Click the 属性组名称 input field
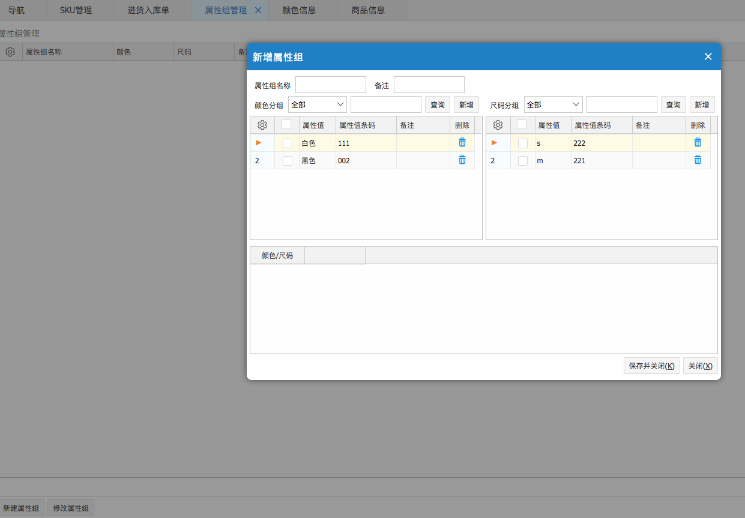The height and width of the screenshot is (518, 745). pyautogui.click(x=330, y=85)
